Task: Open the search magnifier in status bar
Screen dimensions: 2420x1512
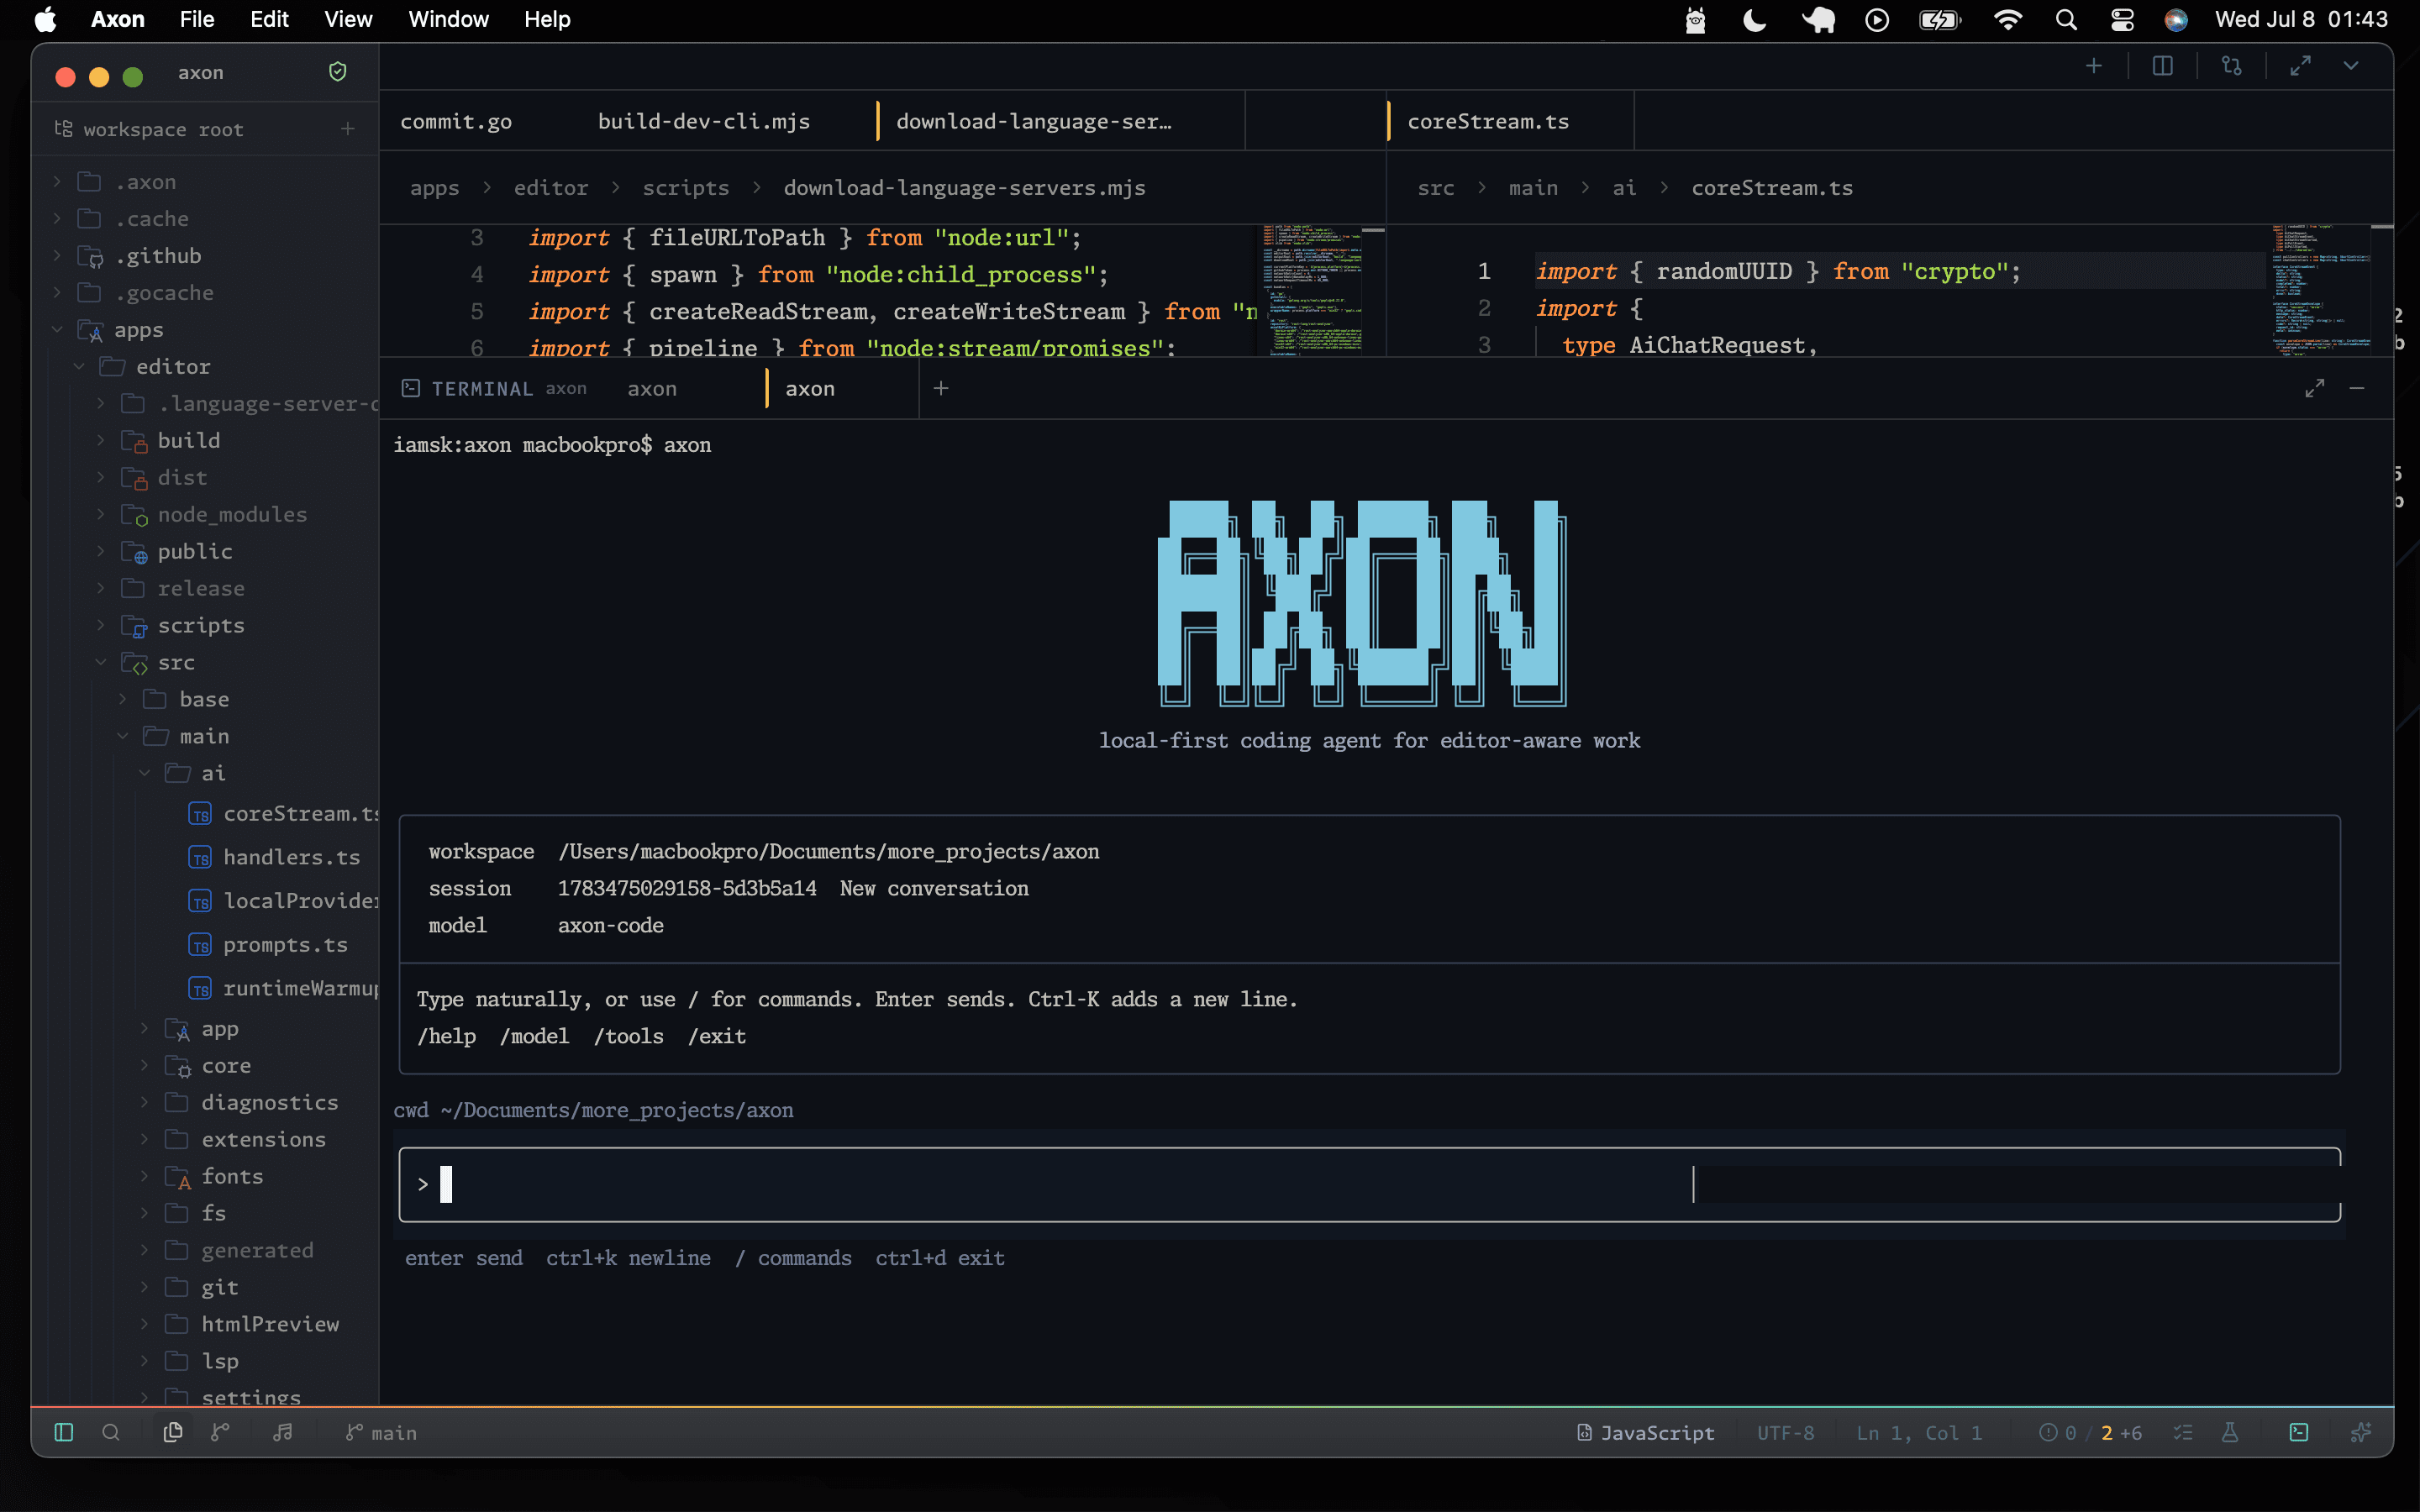Action: (111, 1432)
